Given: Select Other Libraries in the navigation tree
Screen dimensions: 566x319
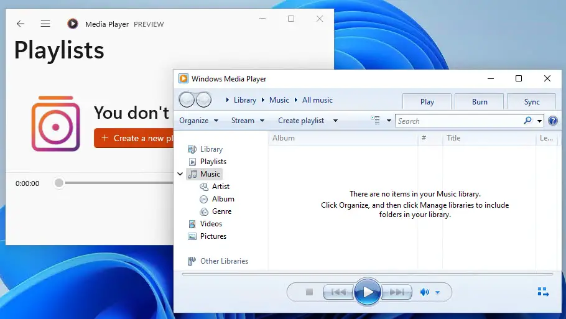Looking at the screenshot, I should coord(224,261).
